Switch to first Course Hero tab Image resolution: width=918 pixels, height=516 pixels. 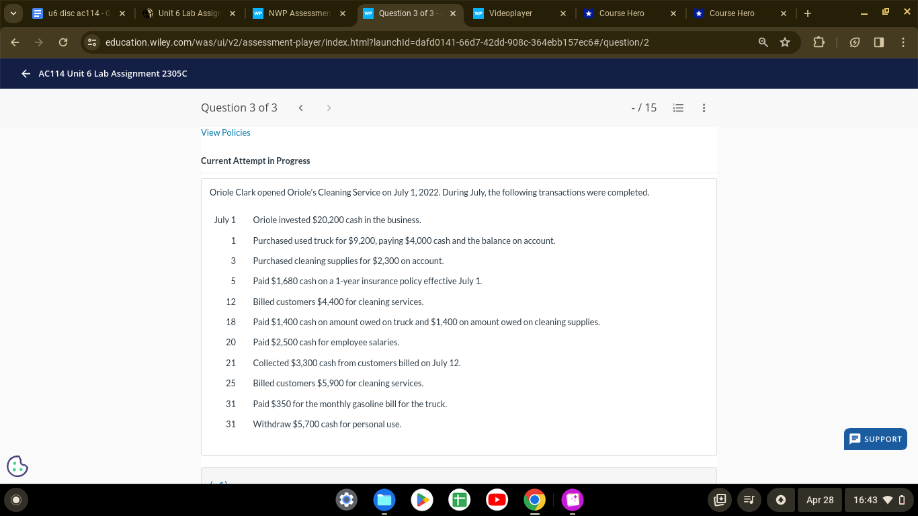click(628, 13)
